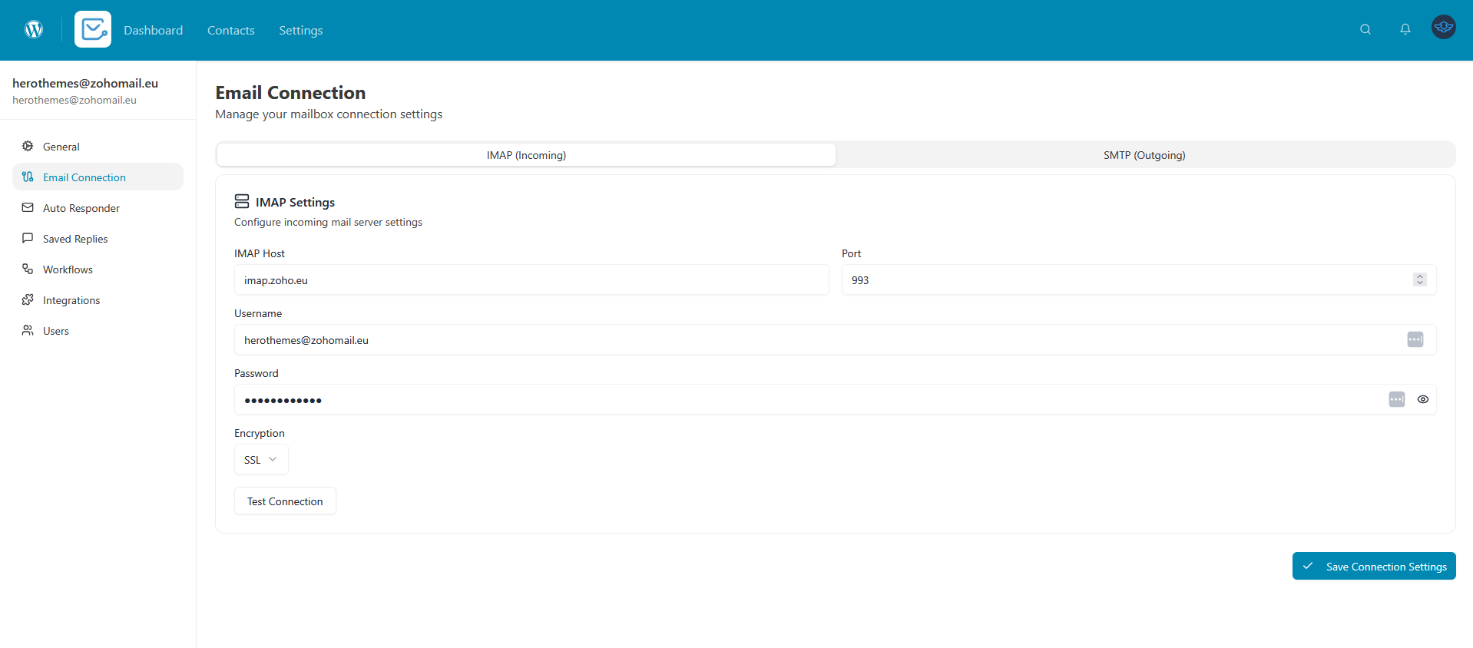Select the IMAP (Incoming) tab
This screenshot has width=1473, height=648.
point(526,155)
